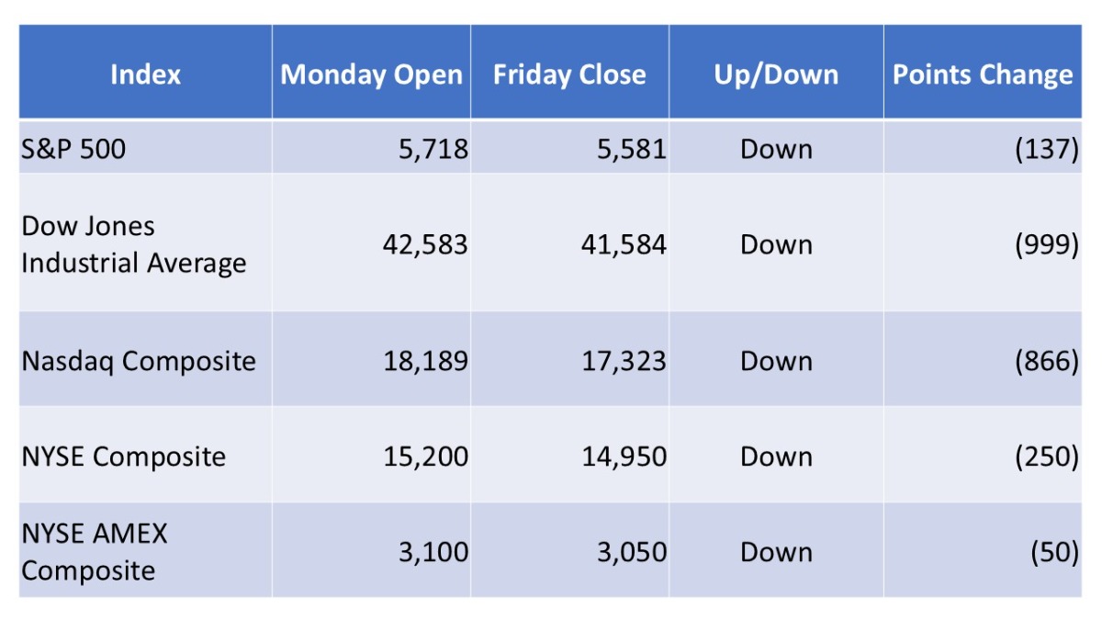Click the 5,718 Monday Open value
1102x620 pixels.
433,149
